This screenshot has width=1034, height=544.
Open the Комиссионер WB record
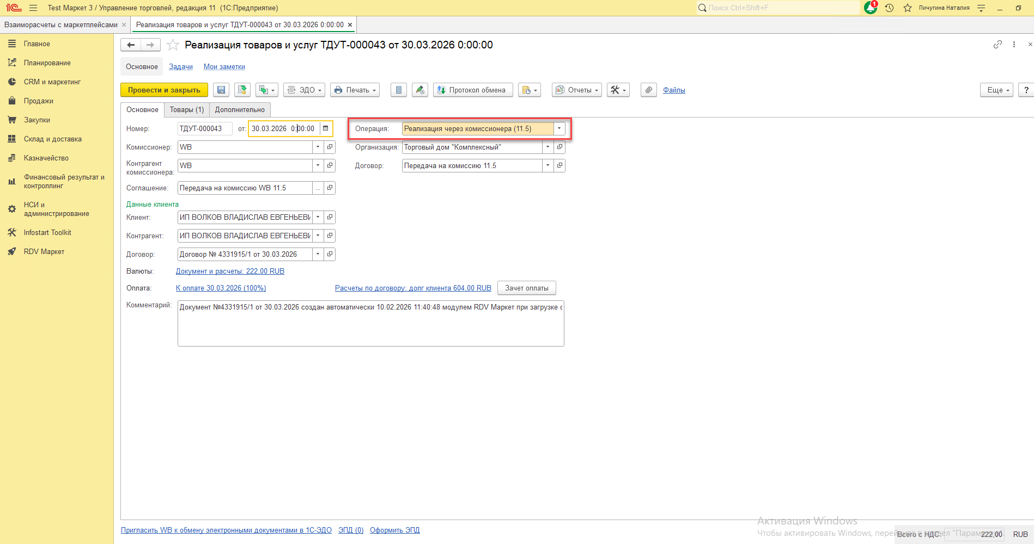click(330, 147)
